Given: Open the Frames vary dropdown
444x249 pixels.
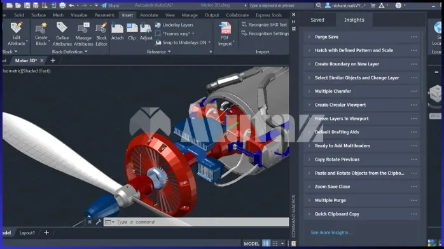Looking at the screenshot, I should pyautogui.click(x=176, y=34).
